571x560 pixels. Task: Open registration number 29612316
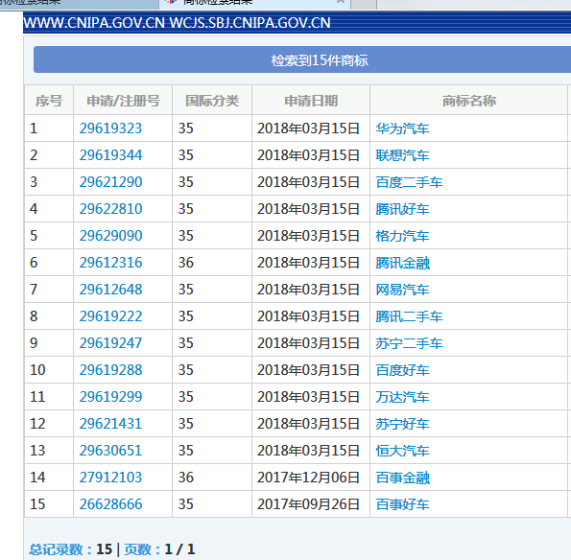click(x=110, y=263)
